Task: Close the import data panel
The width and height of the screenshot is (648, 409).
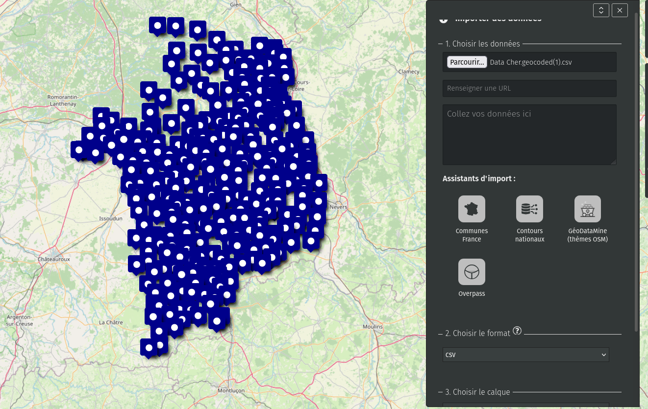Action: (620, 10)
